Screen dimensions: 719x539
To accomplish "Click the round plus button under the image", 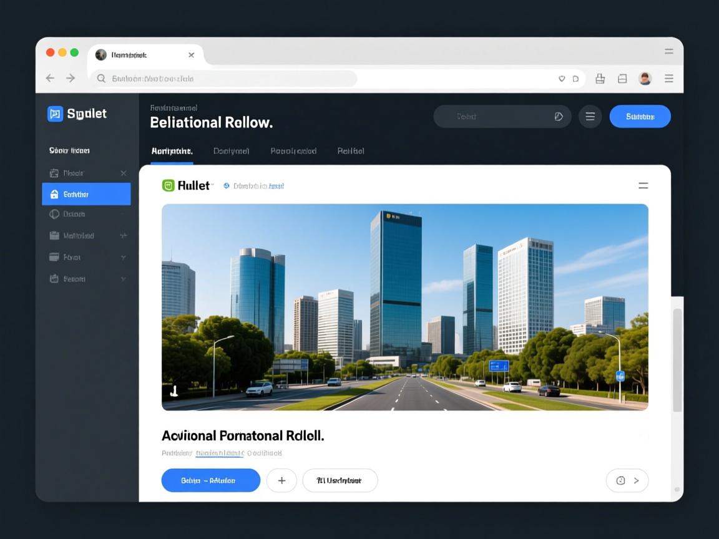I will coord(281,480).
